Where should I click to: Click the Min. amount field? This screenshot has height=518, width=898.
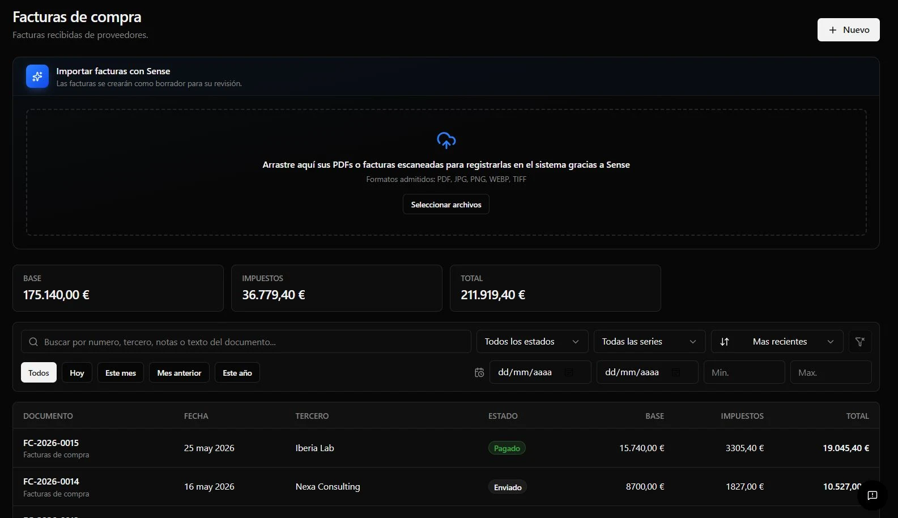tap(744, 372)
